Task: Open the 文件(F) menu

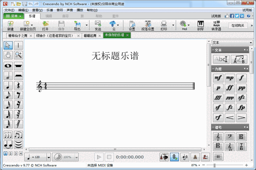Action: 9,10
